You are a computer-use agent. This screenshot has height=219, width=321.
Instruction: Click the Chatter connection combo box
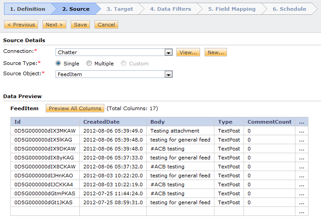point(114,52)
